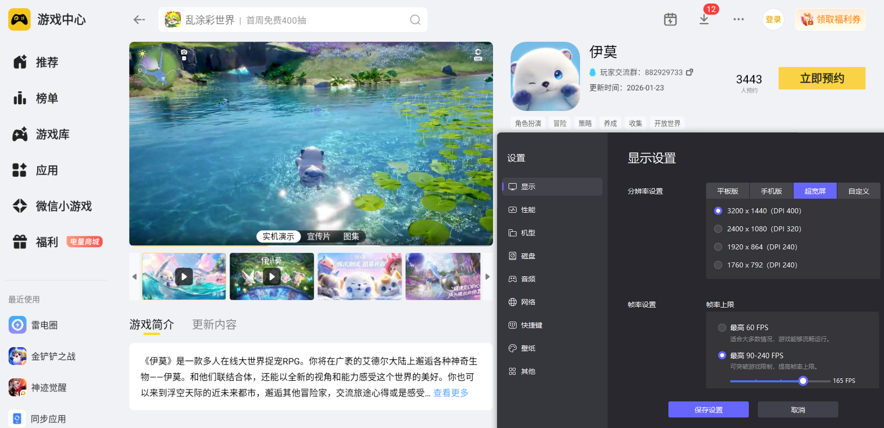
Task: Click 取消 button in settings
Action: (x=798, y=409)
